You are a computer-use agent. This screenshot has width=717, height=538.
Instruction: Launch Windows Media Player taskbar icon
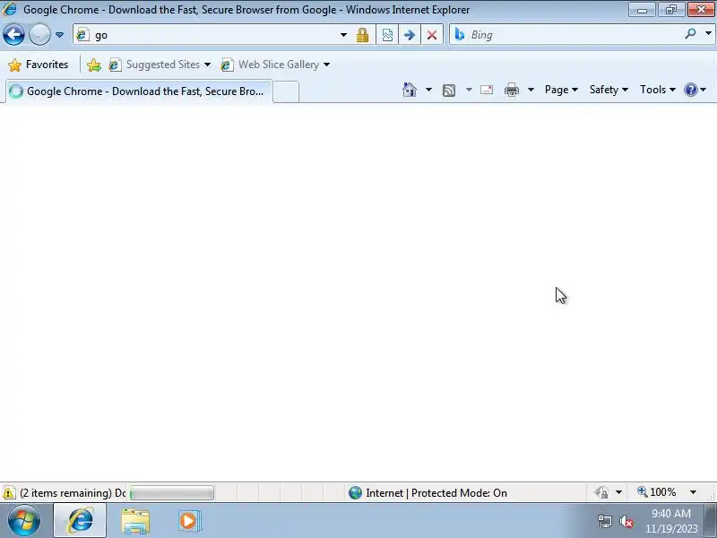pos(189,521)
